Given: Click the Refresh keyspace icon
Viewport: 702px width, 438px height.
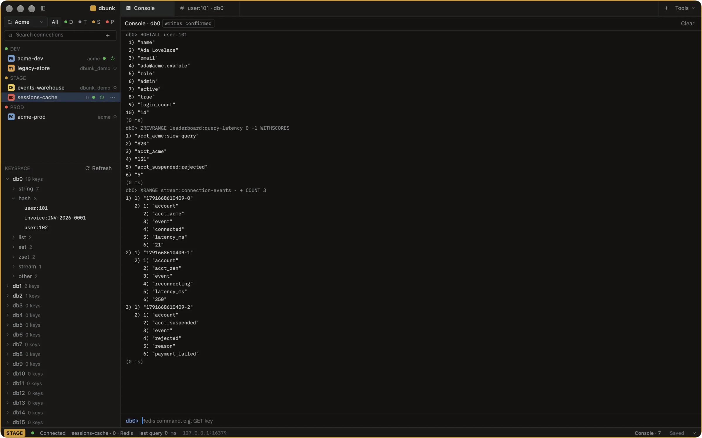Looking at the screenshot, I should click(87, 168).
